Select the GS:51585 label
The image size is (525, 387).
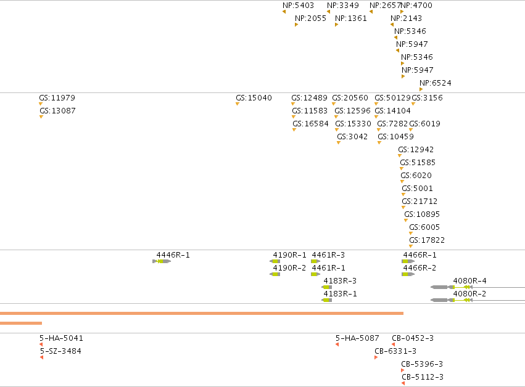(418, 163)
